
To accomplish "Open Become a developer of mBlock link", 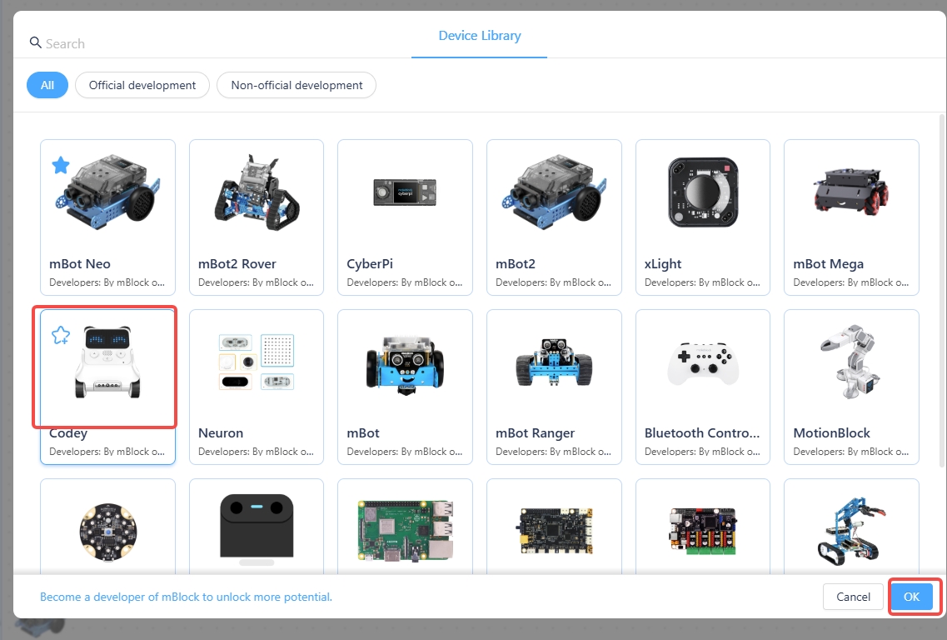I will 186,597.
